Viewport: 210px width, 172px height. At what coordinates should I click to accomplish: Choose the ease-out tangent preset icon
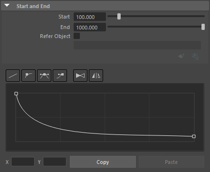click(29, 76)
